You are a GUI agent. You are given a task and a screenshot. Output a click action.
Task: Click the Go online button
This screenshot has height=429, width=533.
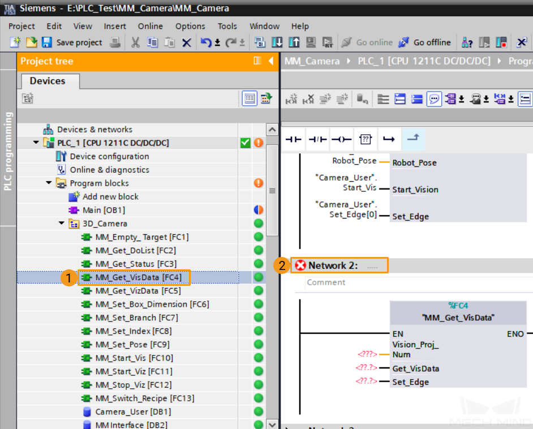[x=367, y=42]
